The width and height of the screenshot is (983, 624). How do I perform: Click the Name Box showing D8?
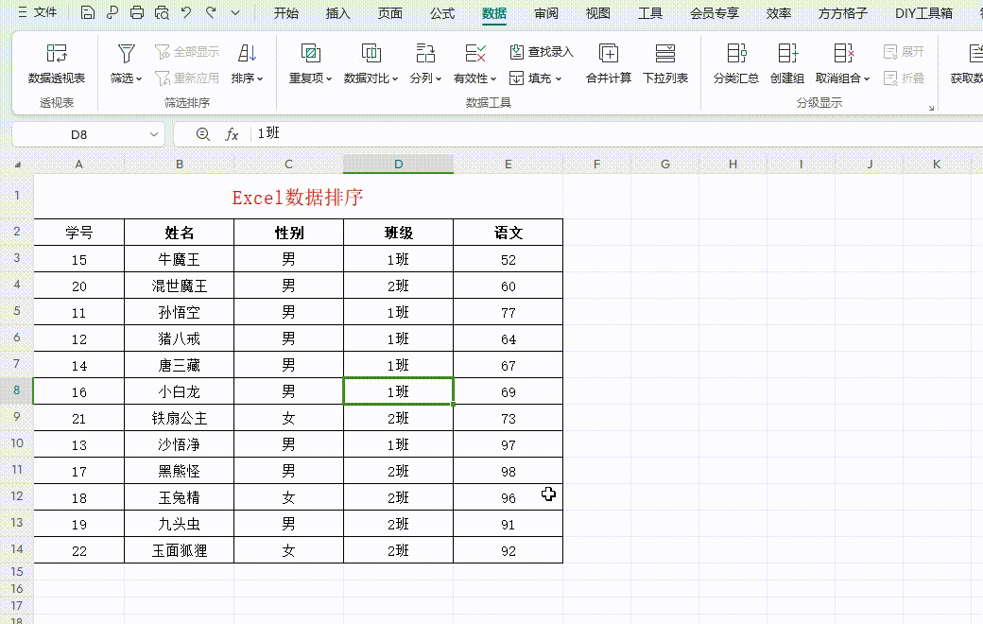click(79, 134)
